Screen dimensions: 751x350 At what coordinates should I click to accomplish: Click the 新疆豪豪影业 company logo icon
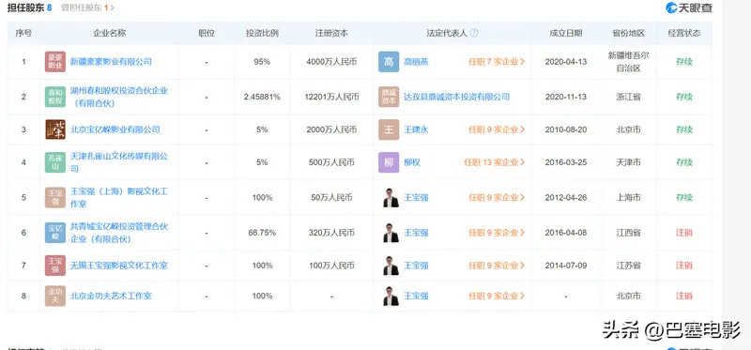(x=55, y=62)
